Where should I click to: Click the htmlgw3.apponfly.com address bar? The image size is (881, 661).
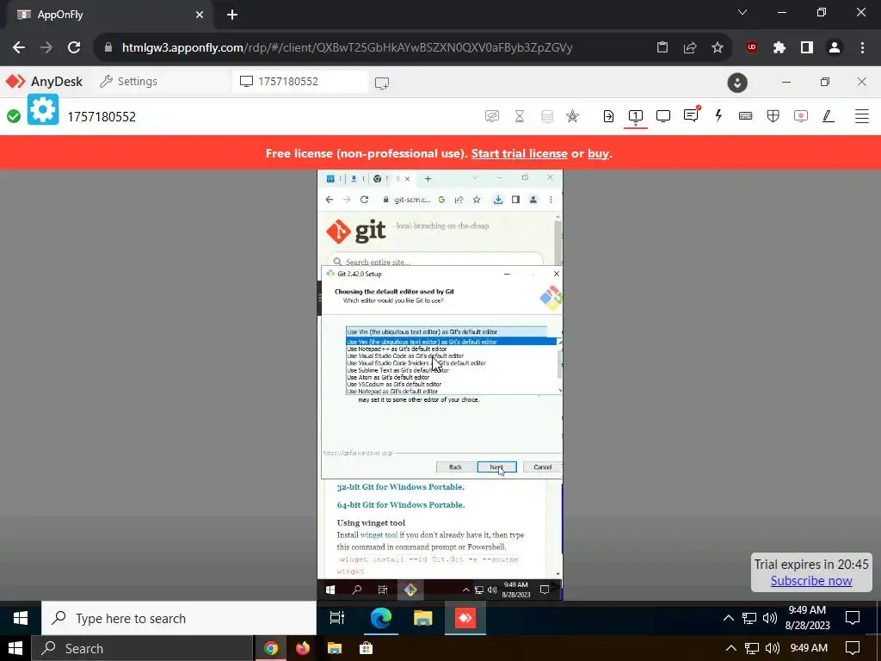348,47
